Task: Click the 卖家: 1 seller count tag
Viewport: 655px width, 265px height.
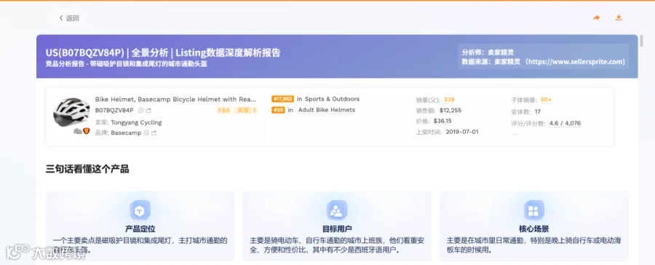Action: pos(247,111)
